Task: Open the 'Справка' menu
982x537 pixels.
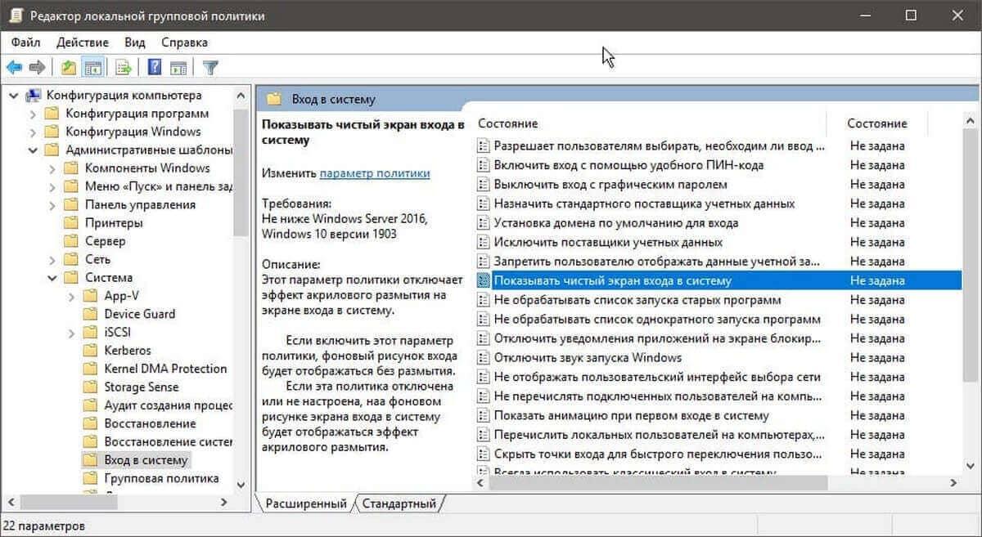Action: click(x=184, y=42)
